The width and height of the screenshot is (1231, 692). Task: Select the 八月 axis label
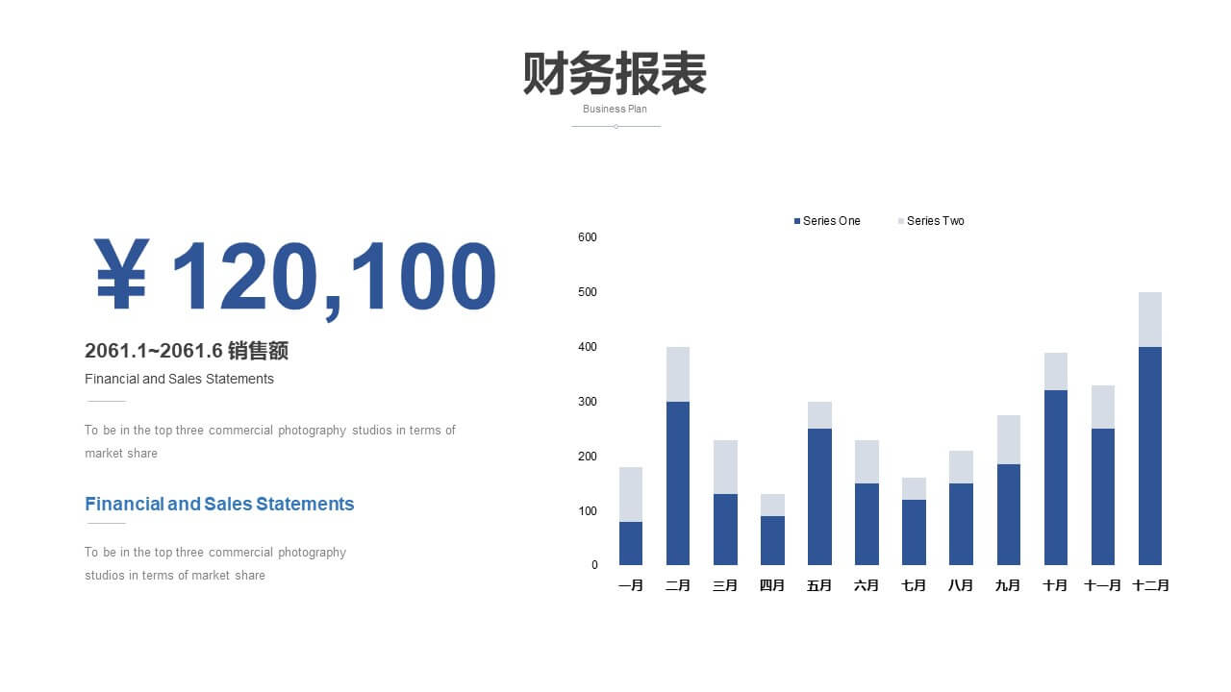[961, 585]
